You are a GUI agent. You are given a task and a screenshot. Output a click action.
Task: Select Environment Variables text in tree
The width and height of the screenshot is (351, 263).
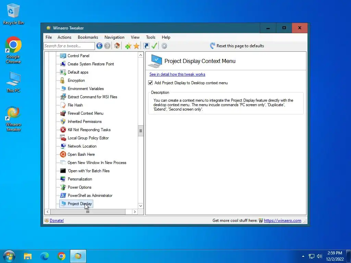[86, 89]
